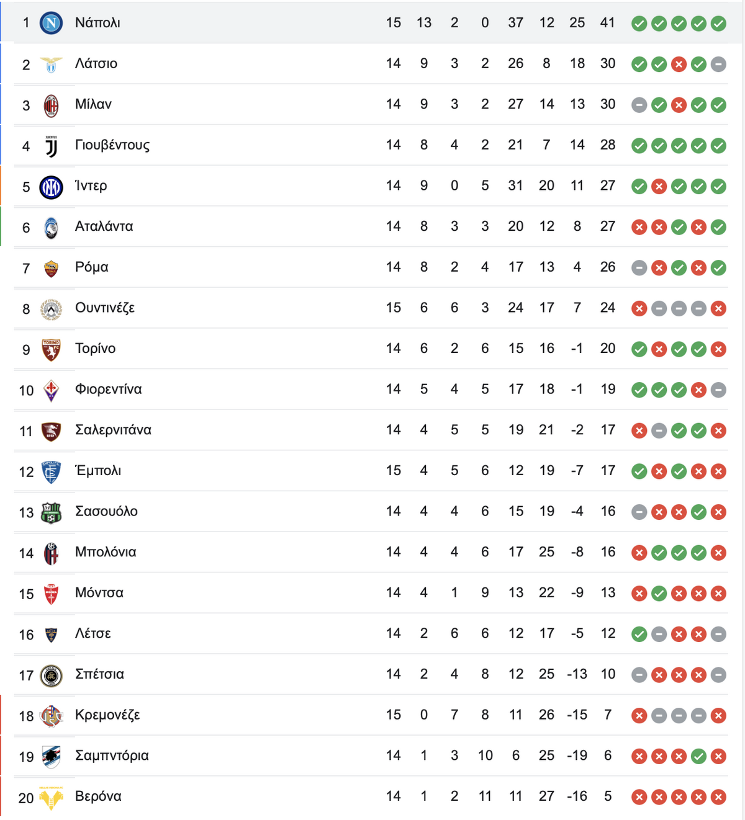
Task: Click the Sassuolo green crest
Action: click(51, 512)
